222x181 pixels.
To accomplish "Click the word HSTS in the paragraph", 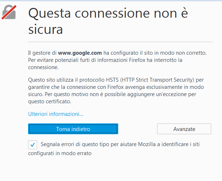I will coord(112,80).
